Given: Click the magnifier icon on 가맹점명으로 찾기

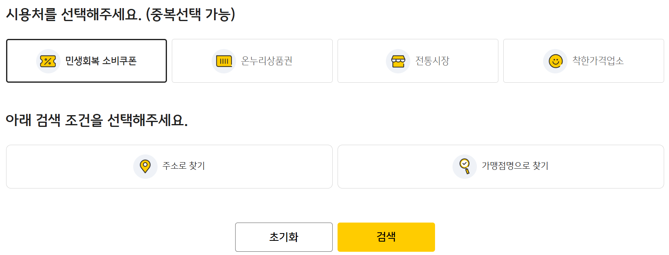Looking at the screenshot, I should pyautogui.click(x=465, y=166).
